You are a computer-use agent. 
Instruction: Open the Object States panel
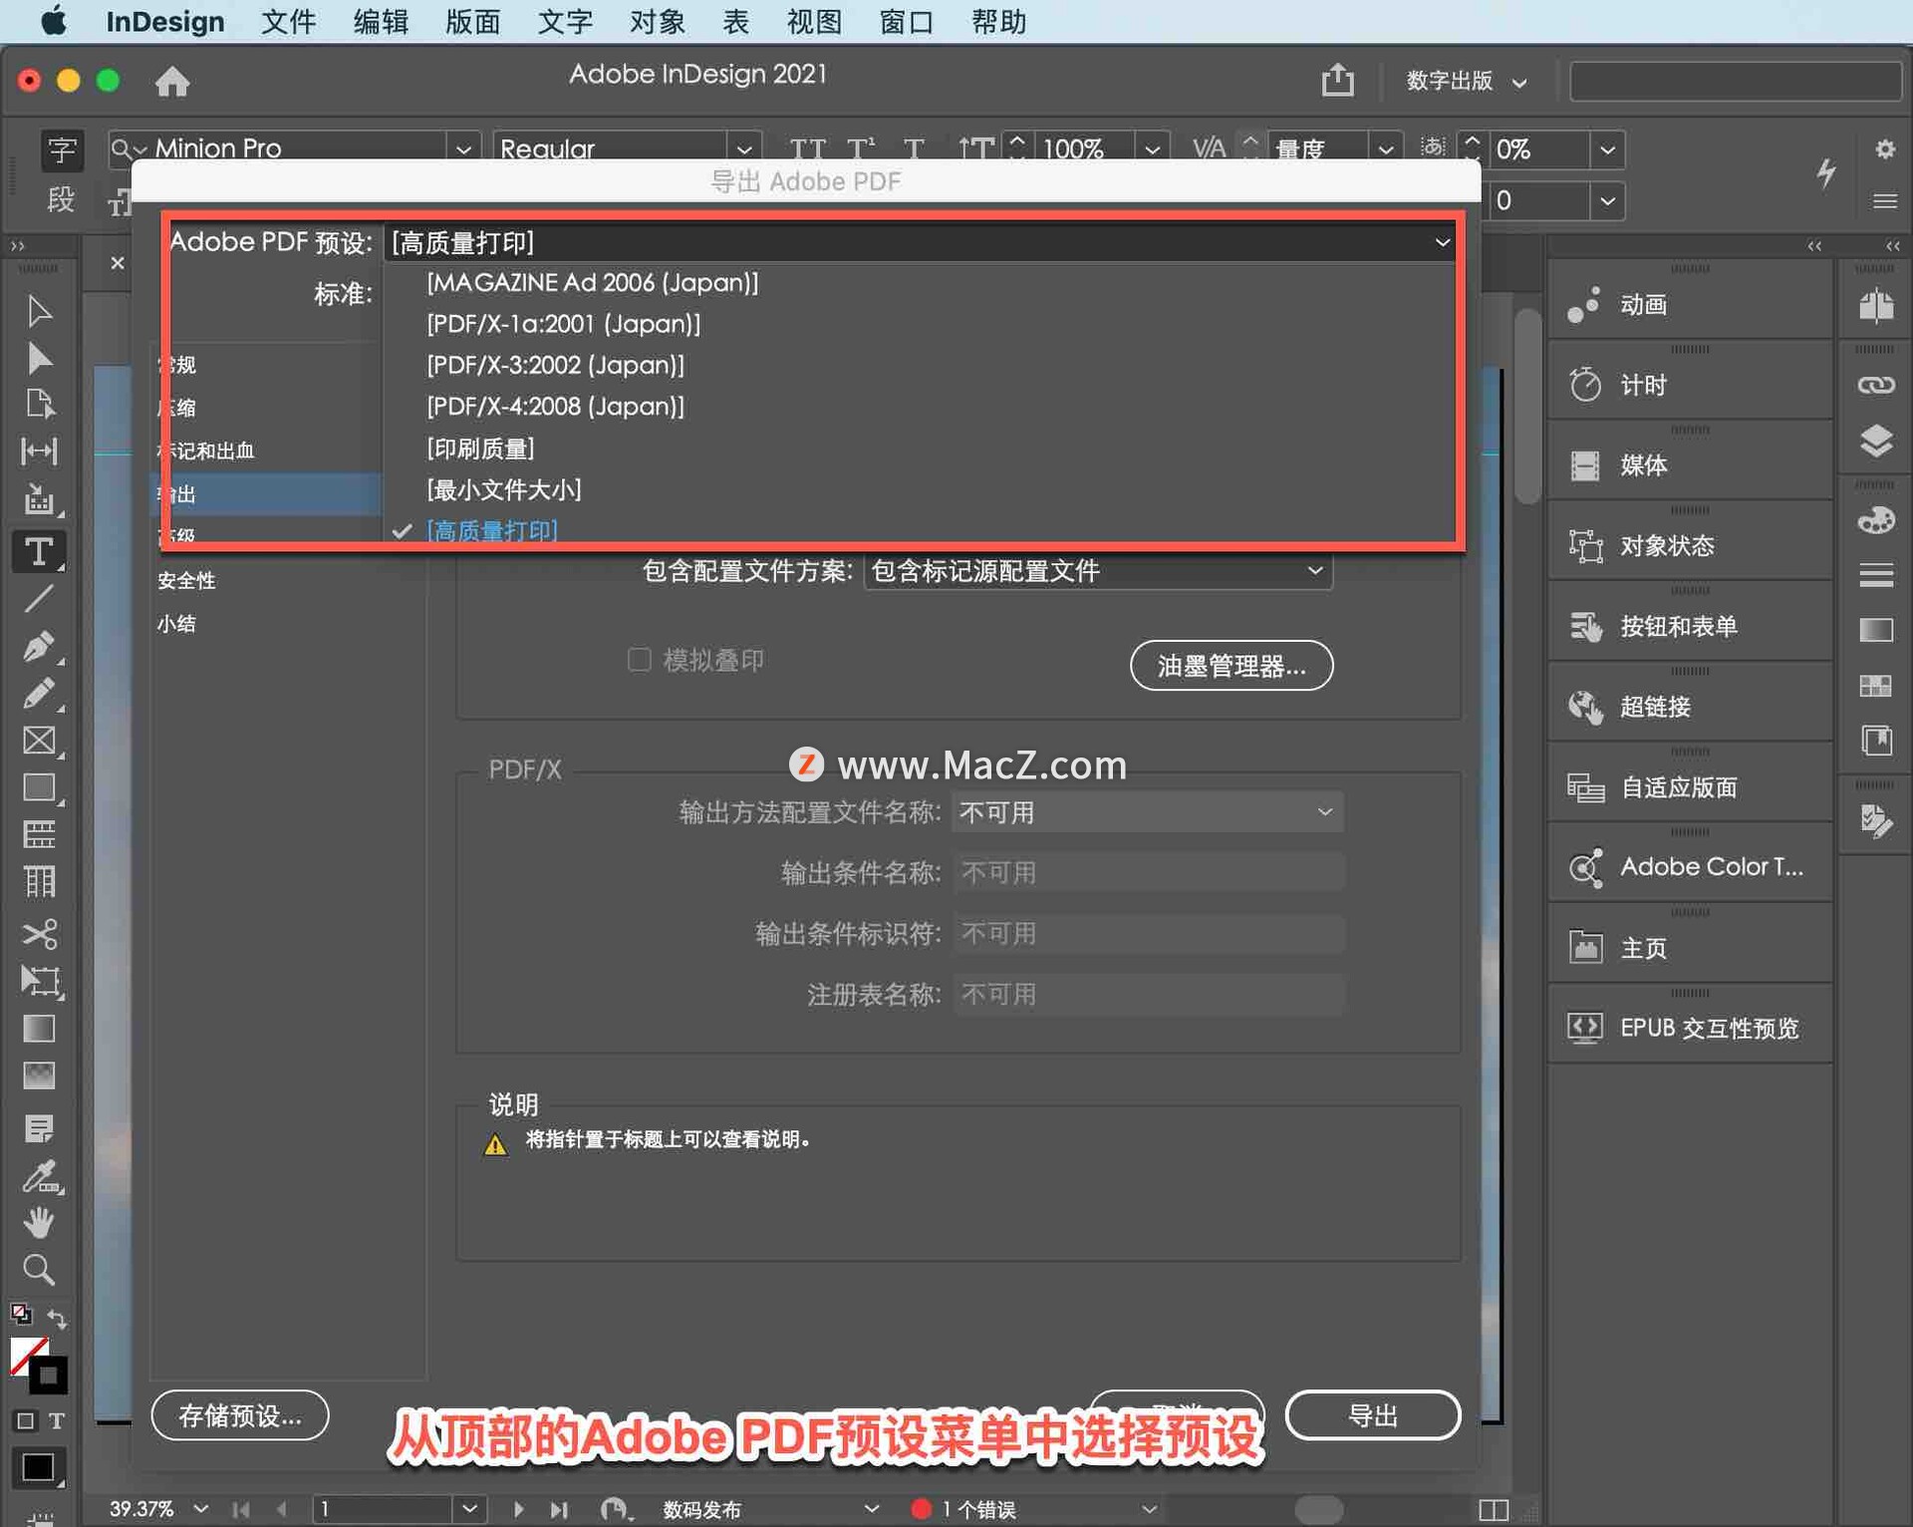(x=1691, y=546)
